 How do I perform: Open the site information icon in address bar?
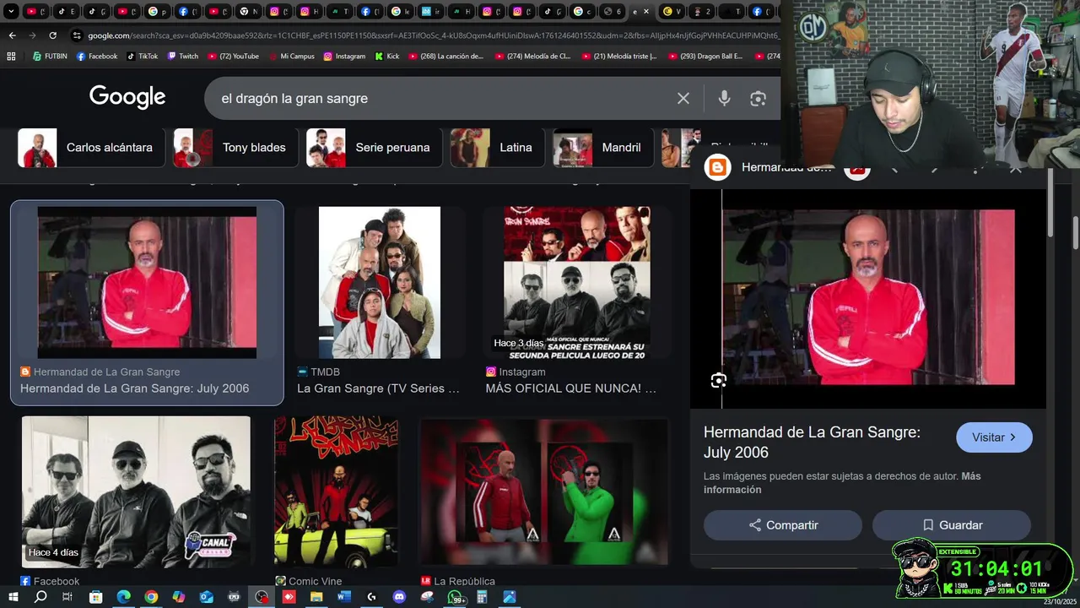click(x=77, y=35)
